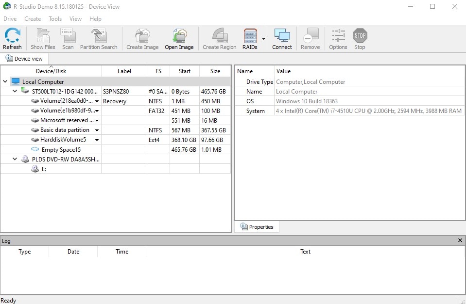The height and width of the screenshot is (304, 466).
Task: Click the 97.66 GB size cell
Action: point(215,140)
